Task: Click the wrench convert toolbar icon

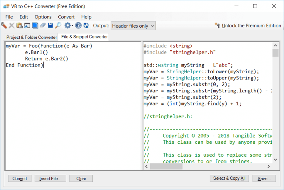Action: pos(4,26)
